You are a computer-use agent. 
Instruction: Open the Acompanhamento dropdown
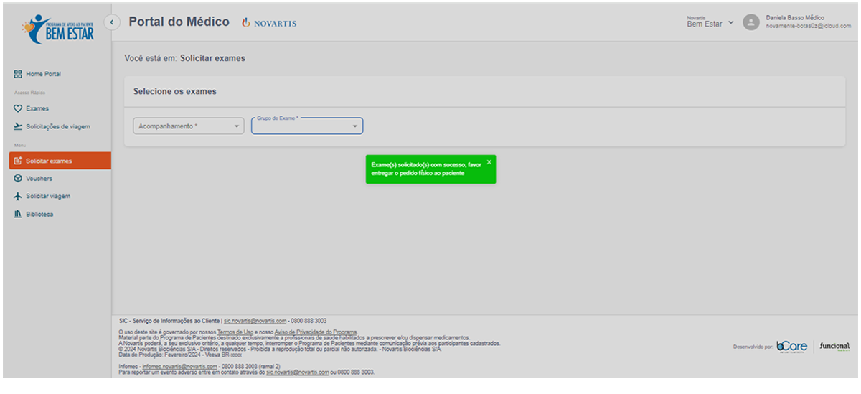(189, 126)
